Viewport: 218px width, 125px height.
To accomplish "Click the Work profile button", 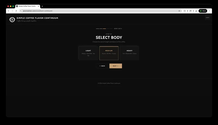I will [203, 11].
